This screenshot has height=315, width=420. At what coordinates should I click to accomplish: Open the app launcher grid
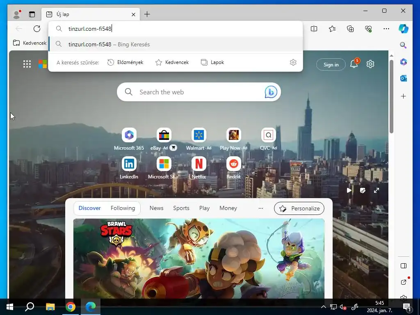[x=27, y=64]
